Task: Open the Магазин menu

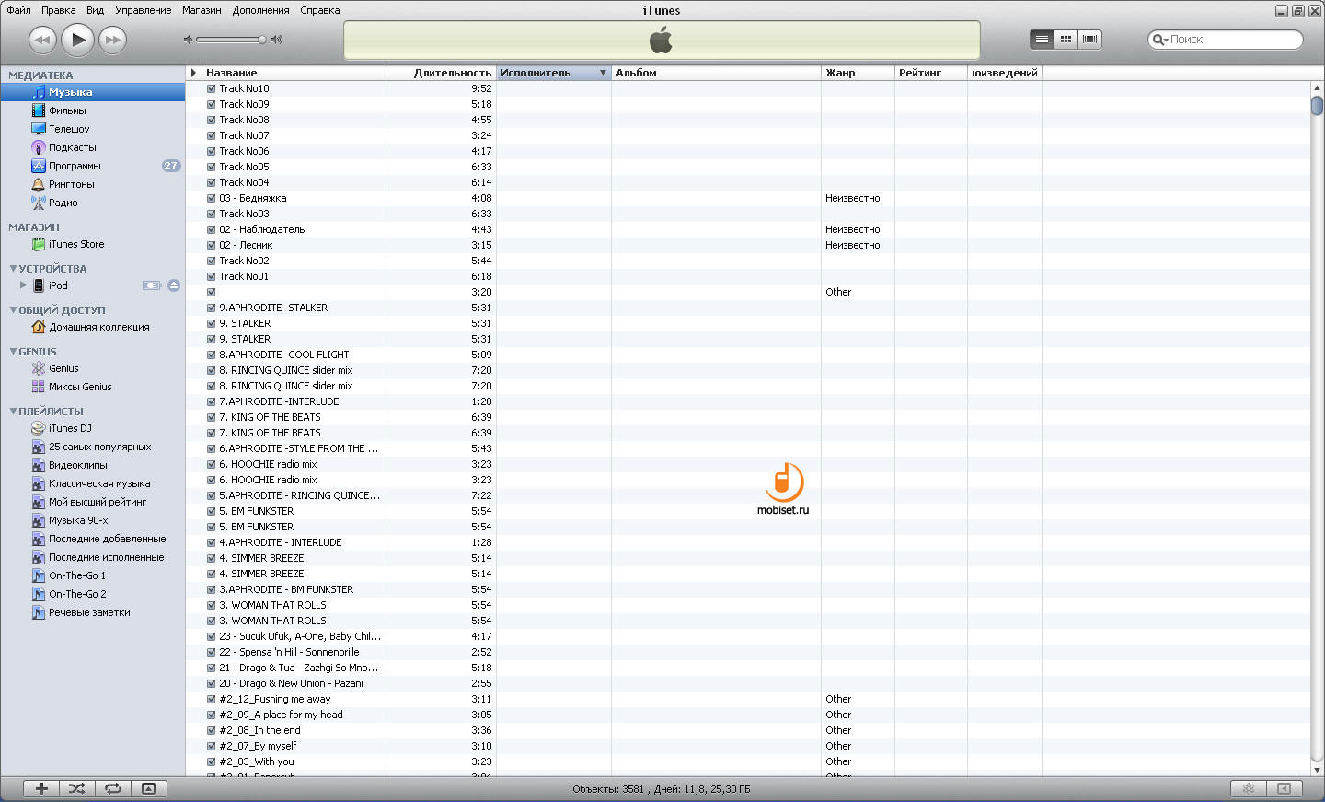Action: (x=202, y=10)
